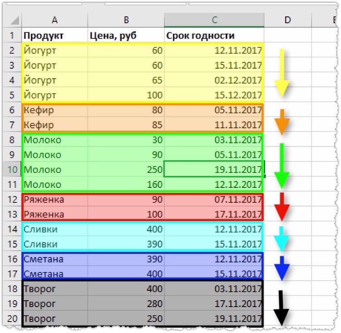Click the Продукт header cell
This screenshot has height=333, width=341.
[x=54, y=35]
